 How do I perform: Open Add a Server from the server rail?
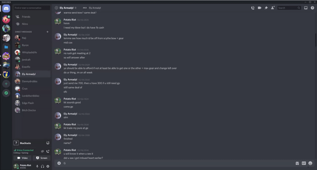tap(6, 84)
